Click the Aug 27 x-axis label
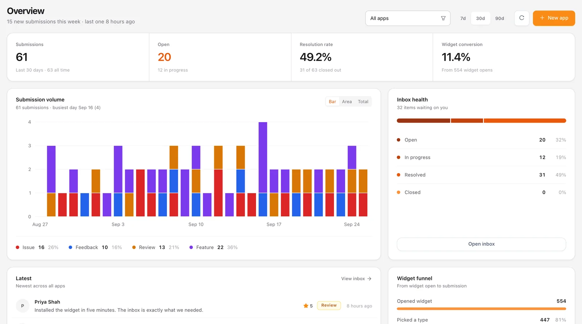Screen dimensions: 582x324 (x=40, y=224)
